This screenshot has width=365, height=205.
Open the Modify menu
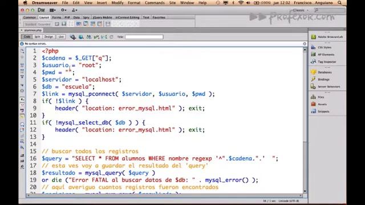[x=117, y=3]
